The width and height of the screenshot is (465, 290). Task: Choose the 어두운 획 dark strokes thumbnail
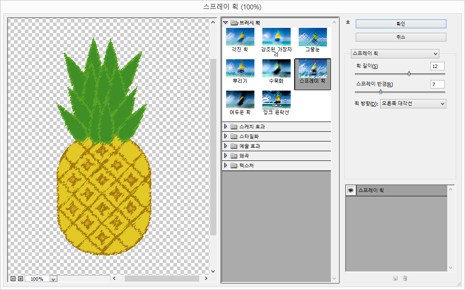tap(240, 99)
